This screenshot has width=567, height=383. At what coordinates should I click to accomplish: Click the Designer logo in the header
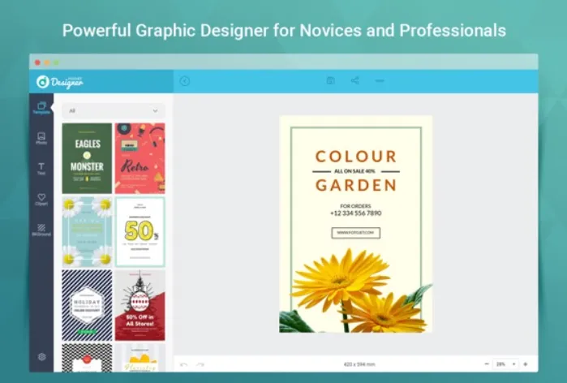pyautogui.click(x=60, y=82)
